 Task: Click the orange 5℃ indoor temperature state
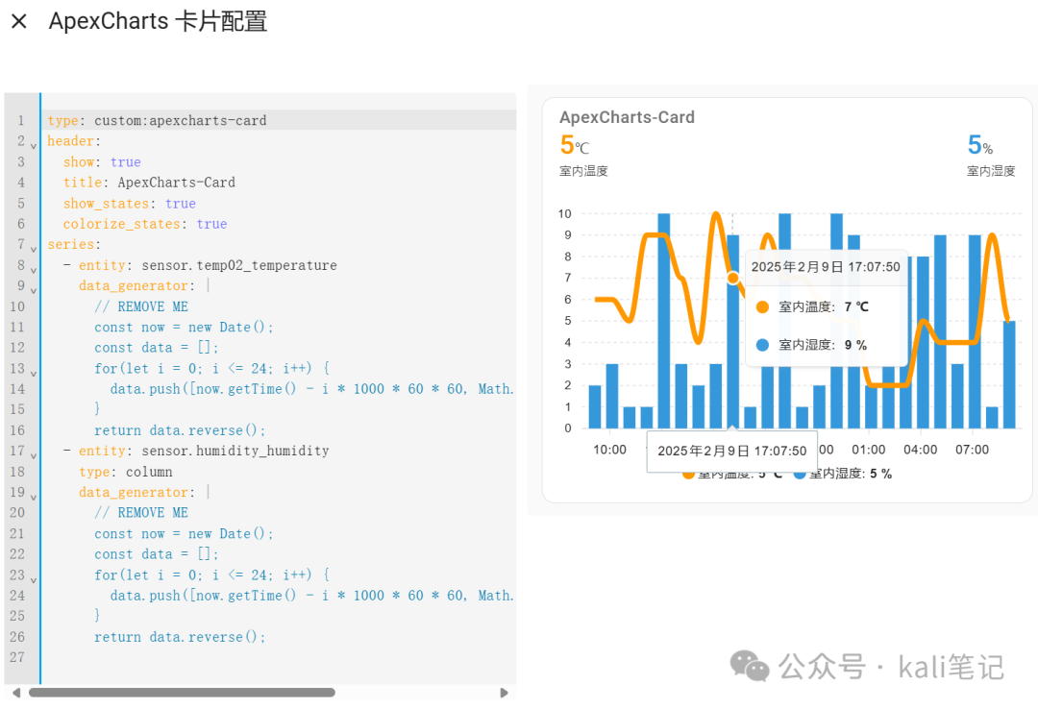pyautogui.click(x=574, y=145)
